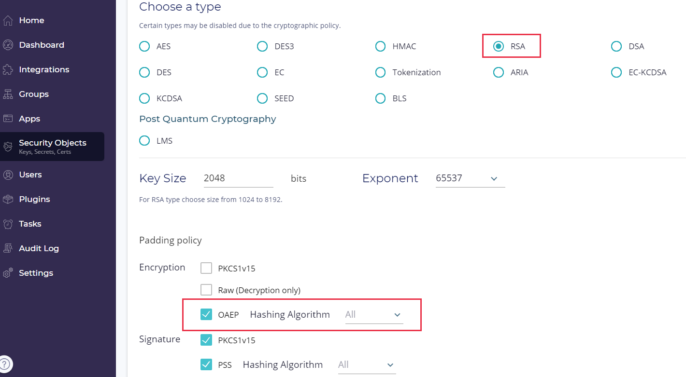Click the Apps terminal icon

[x=8, y=119]
